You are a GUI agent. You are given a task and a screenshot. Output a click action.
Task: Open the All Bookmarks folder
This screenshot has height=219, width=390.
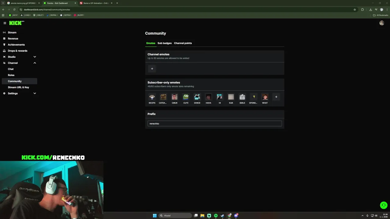[x=381, y=15]
